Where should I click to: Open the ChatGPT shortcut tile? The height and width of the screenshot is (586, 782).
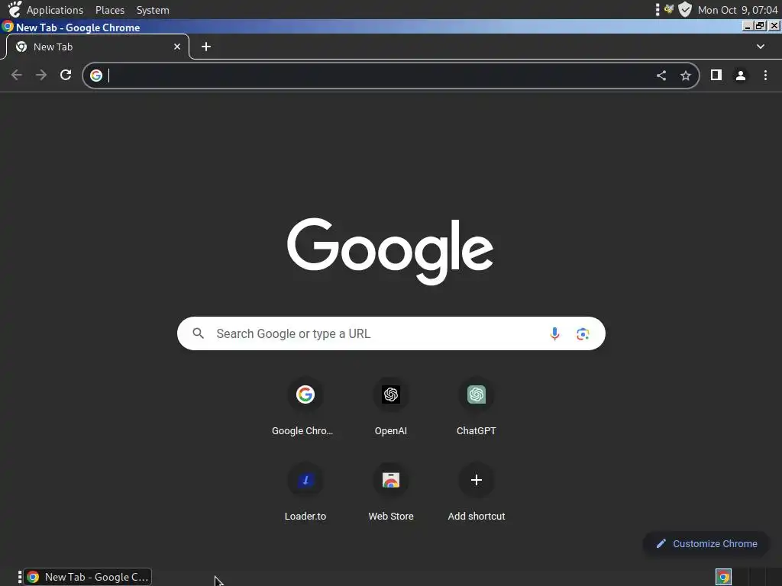pyautogui.click(x=477, y=407)
